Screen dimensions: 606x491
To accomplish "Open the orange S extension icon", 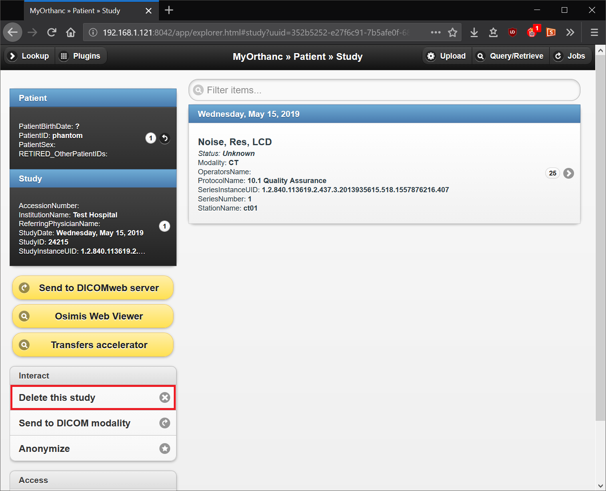I will click(551, 32).
